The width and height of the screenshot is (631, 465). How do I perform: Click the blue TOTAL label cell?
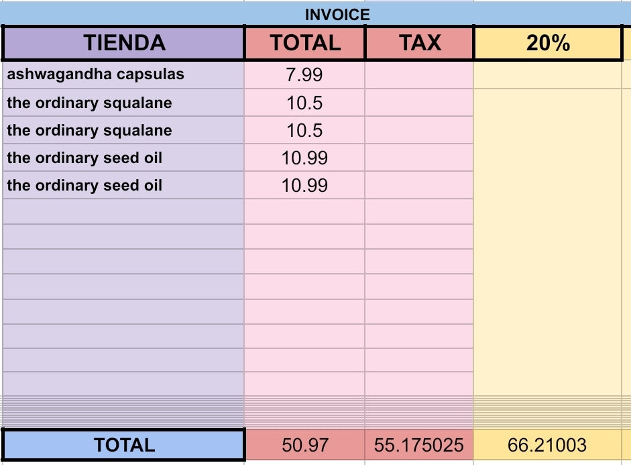click(x=123, y=445)
